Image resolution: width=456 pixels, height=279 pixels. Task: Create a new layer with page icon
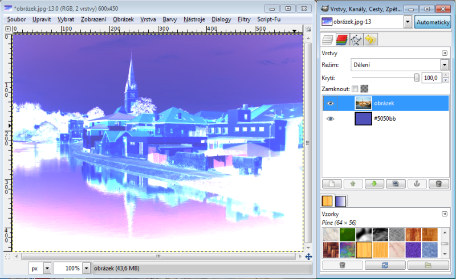pos(332,184)
